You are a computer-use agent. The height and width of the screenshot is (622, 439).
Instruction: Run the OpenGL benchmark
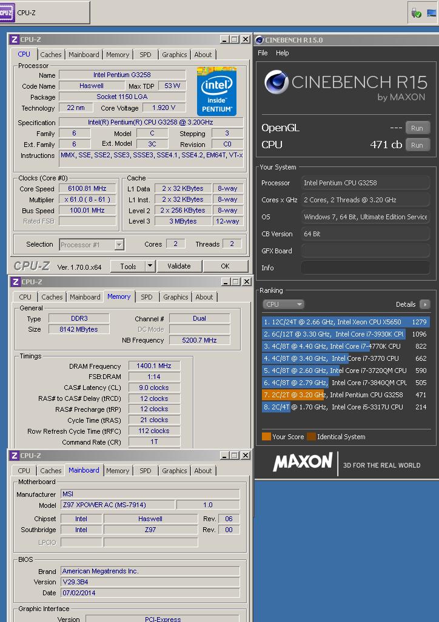click(x=417, y=128)
